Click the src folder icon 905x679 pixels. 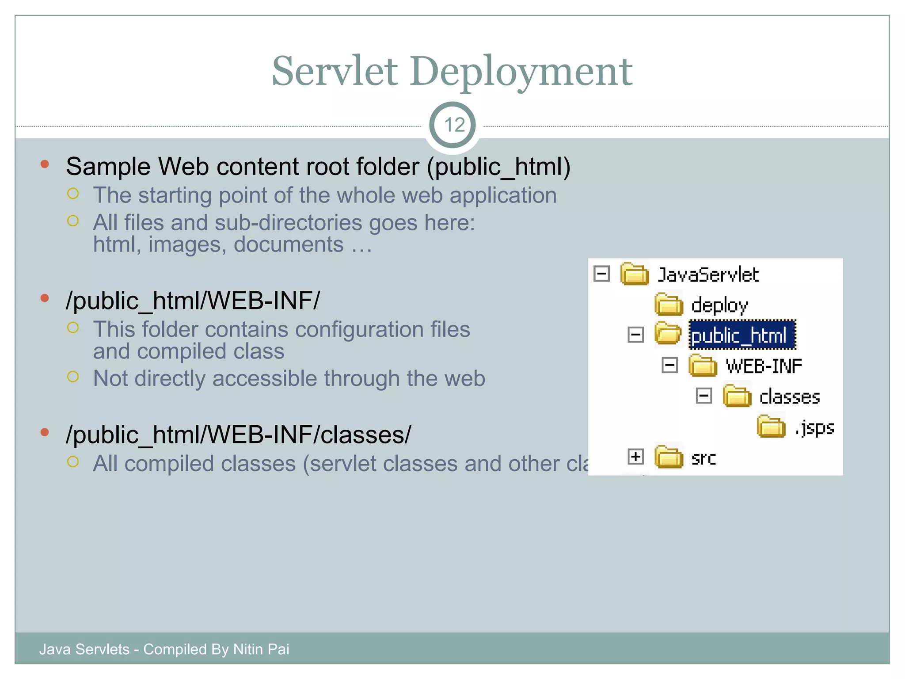tap(669, 457)
